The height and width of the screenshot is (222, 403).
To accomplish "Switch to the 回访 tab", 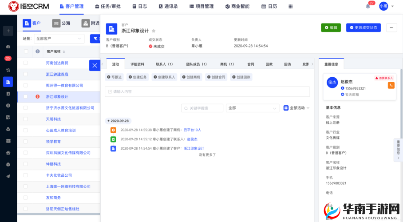I will (x=287, y=64).
